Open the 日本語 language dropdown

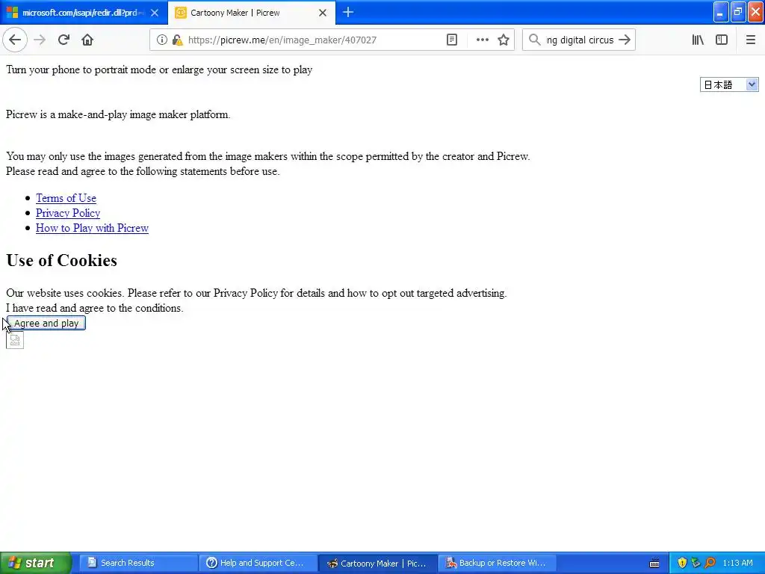pos(729,84)
